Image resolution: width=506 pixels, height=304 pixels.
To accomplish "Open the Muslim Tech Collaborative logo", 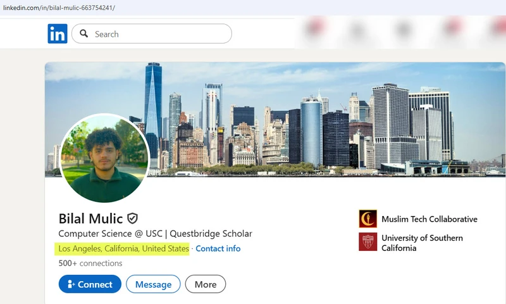I will pyautogui.click(x=367, y=219).
